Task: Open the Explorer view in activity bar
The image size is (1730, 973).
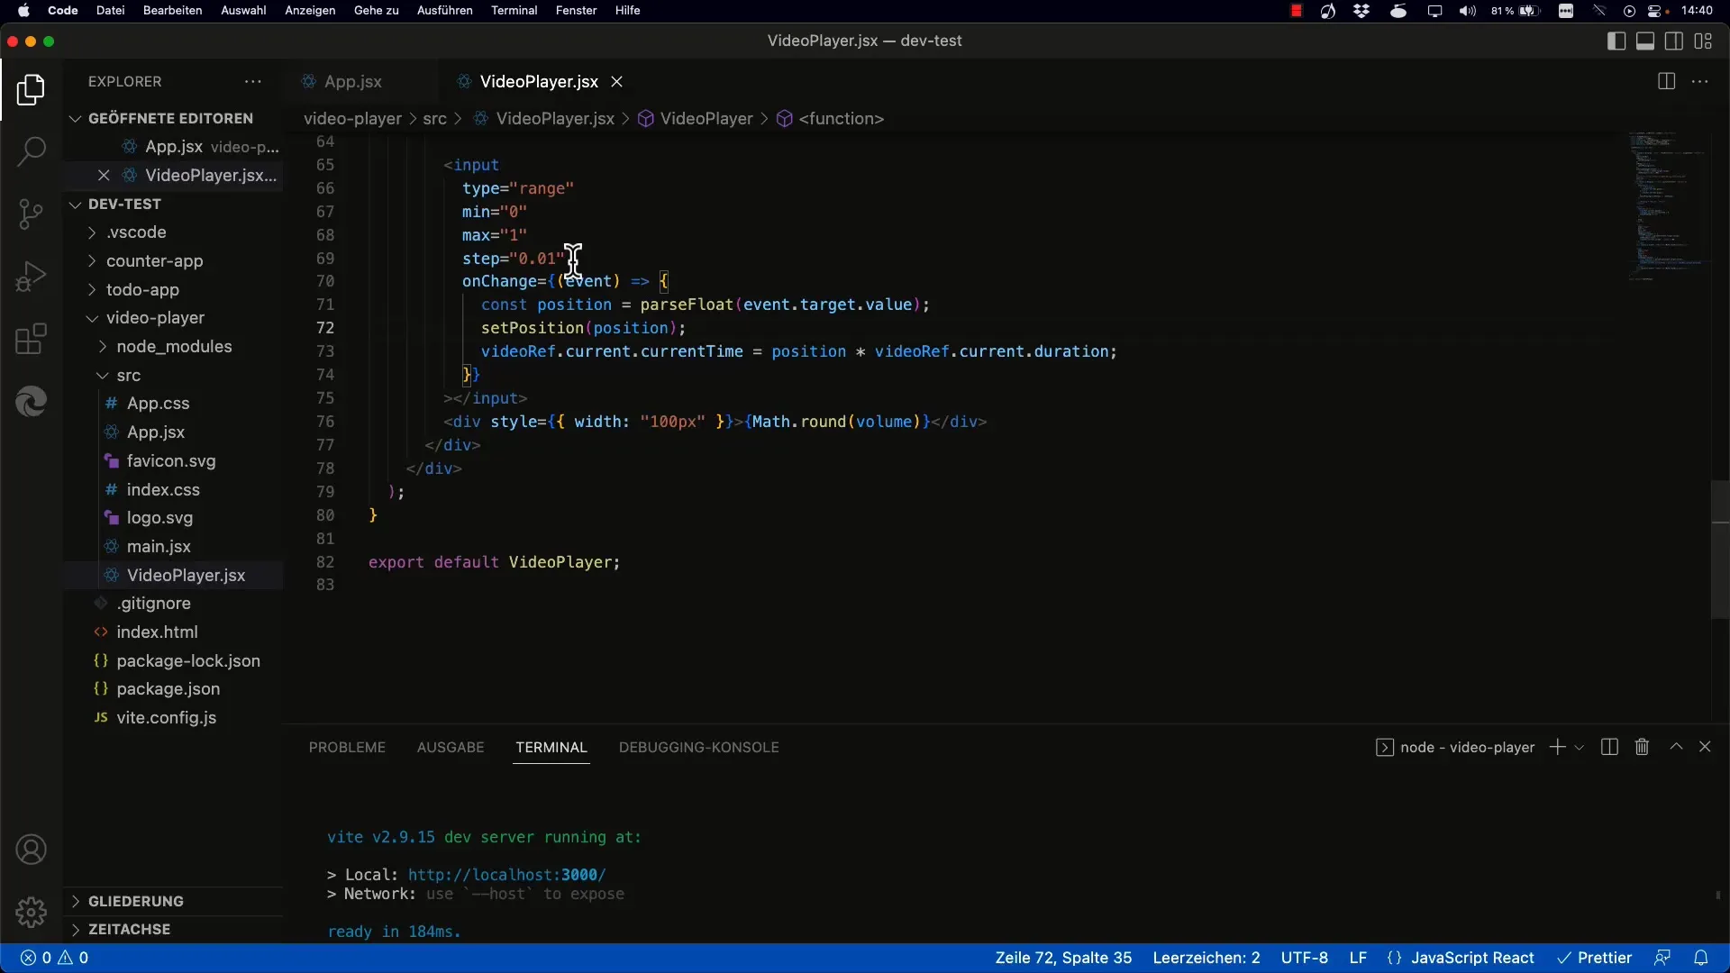Action: click(x=31, y=90)
